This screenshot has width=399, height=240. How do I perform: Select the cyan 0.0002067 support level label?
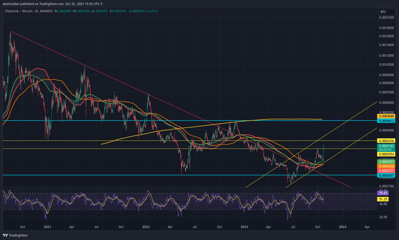coord(386,175)
